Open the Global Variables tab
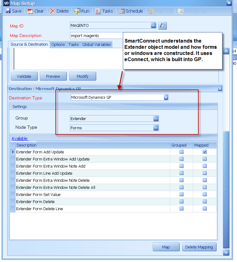 [x=97, y=45]
